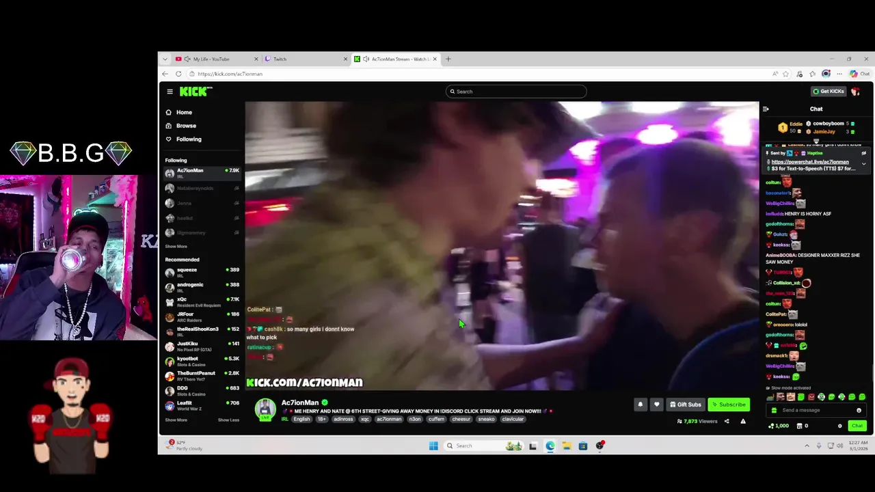Open the Kick hamburger menu
Image resolution: width=875 pixels, height=492 pixels.
(170, 92)
